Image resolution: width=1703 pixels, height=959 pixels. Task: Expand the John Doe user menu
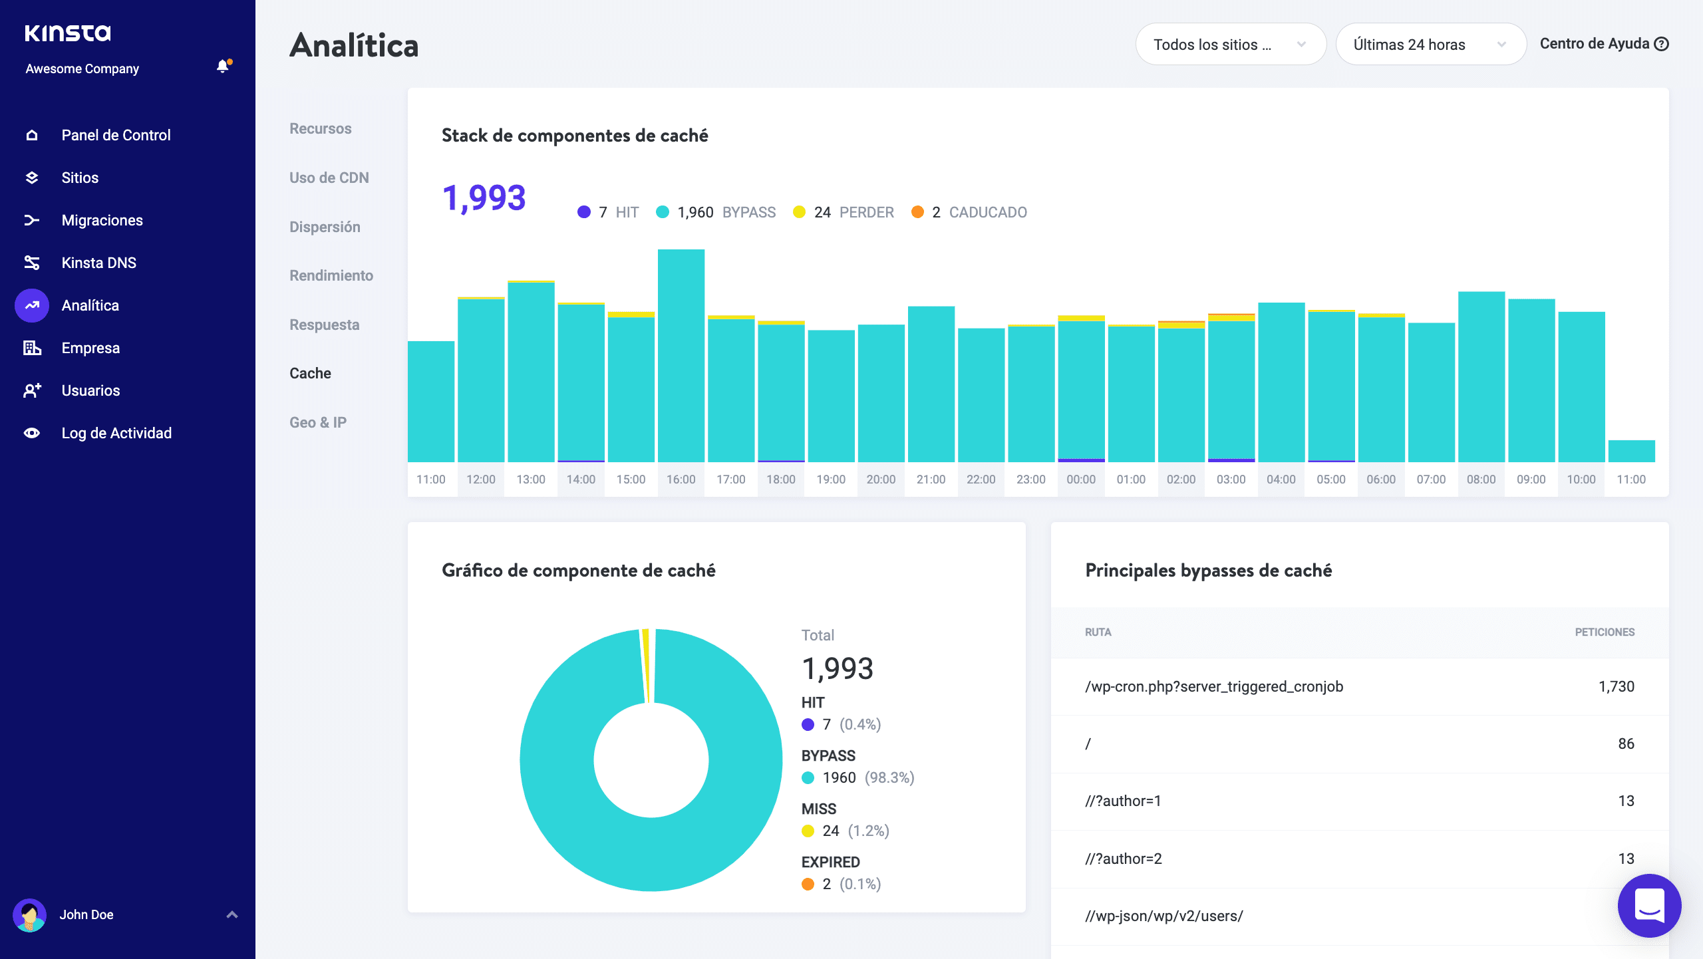(x=232, y=914)
